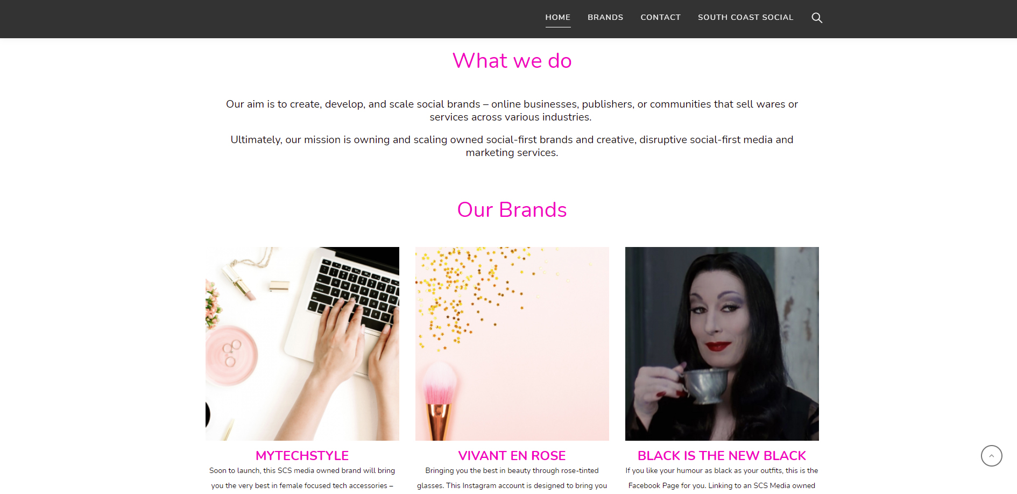Open the MYTECHSTYLE brand title

point(302,456)
